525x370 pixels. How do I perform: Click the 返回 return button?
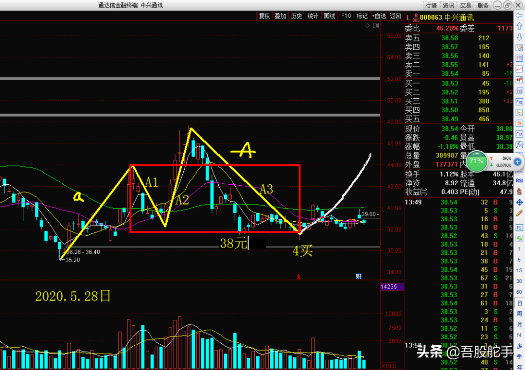[395, 16]
